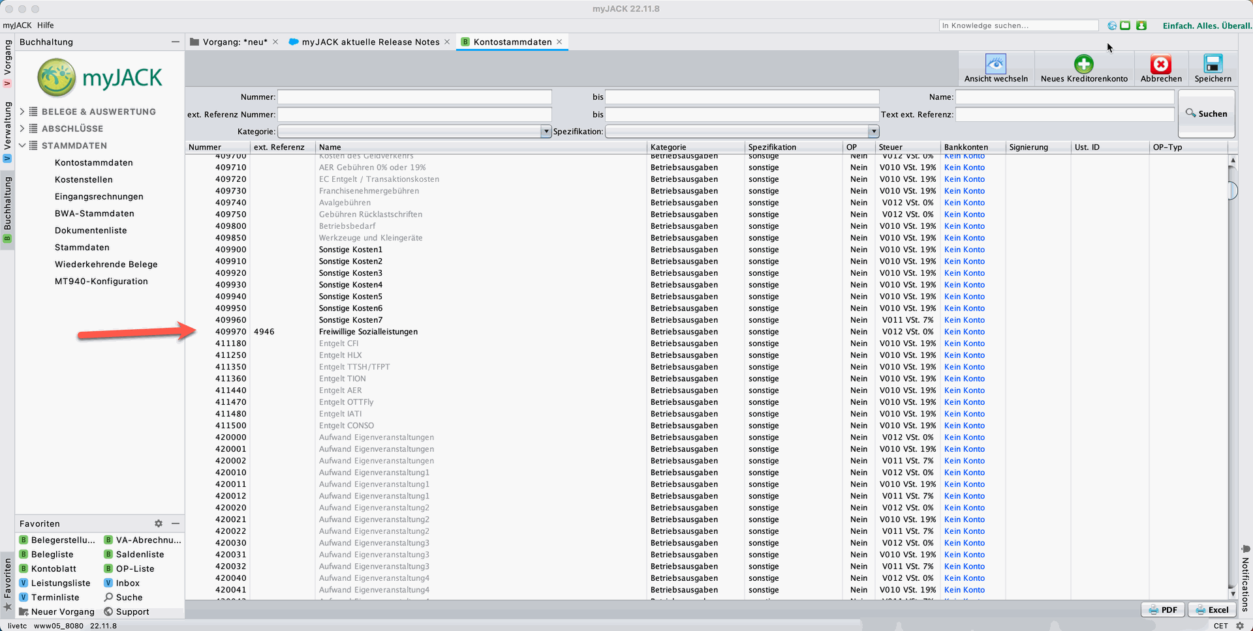Screen dimensions: 1253x631
Task: Switch to myJACK aktuelle Release Notes tab
Action: (370, 42)
